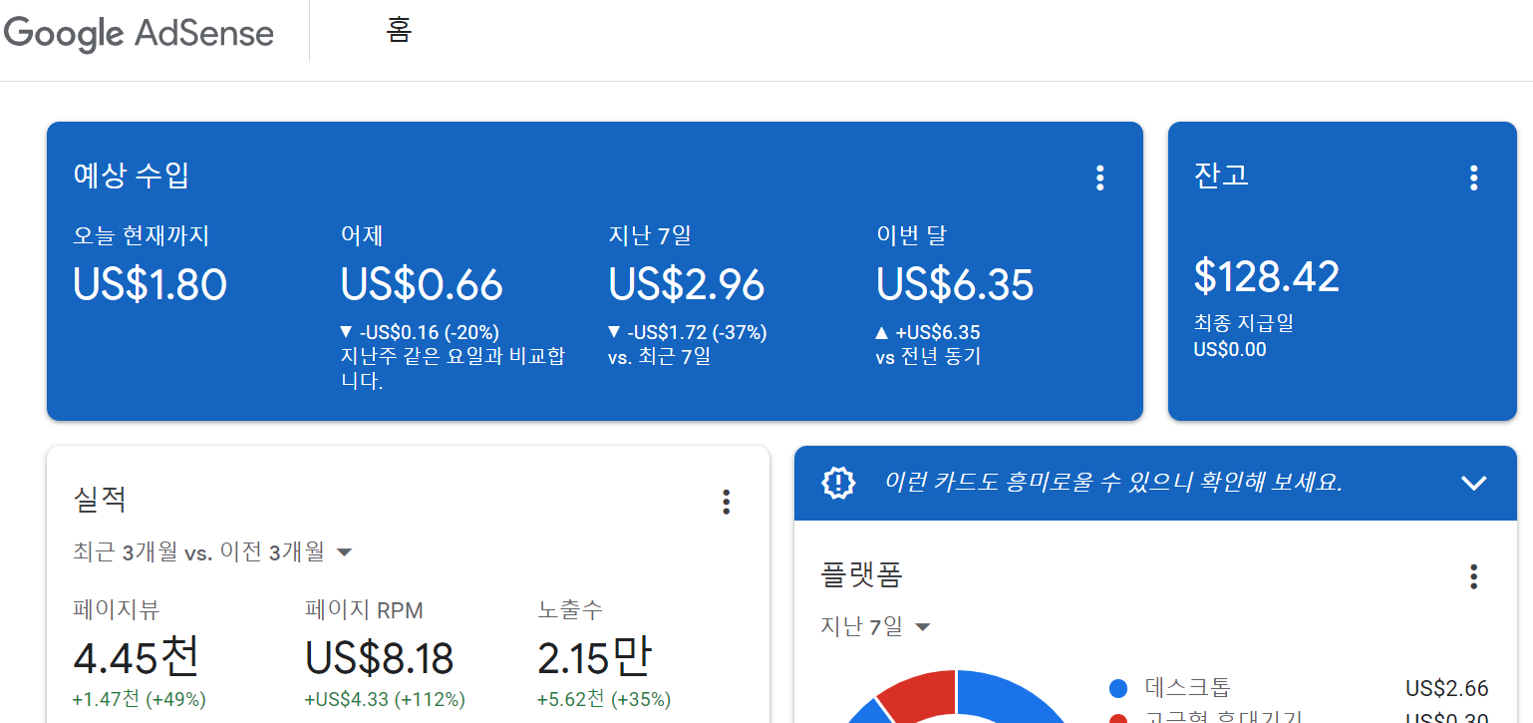Open the 지난 7일 period dropdown in 플랫폼
Image resolution: width=1533 pixels, height=723 pixels.
coord(875,626)
